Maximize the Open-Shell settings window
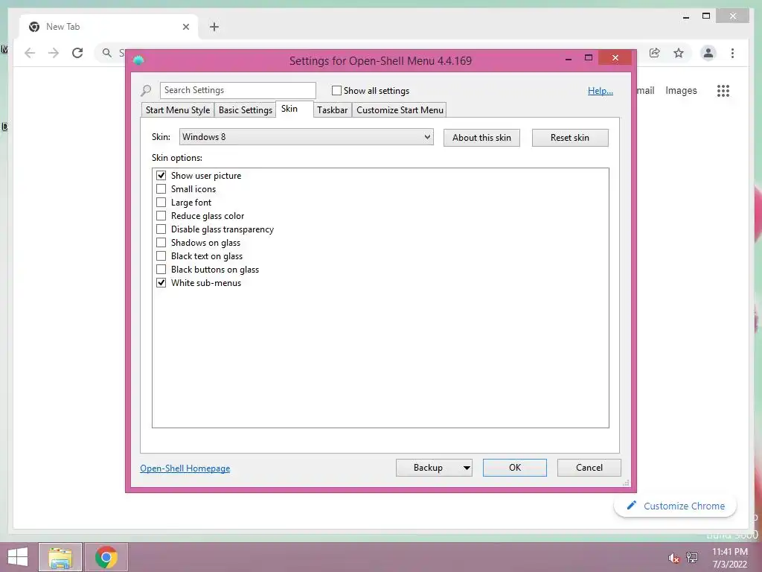The image size is (762, 572). (589, 58)
